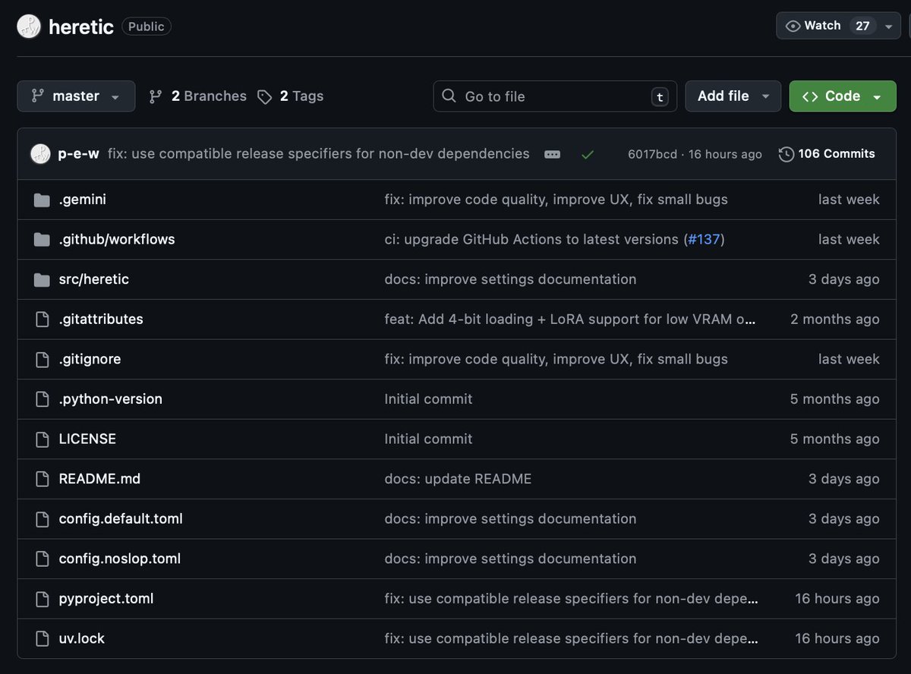
Task: Click the Go to file search field
Action: pos(555,96)
